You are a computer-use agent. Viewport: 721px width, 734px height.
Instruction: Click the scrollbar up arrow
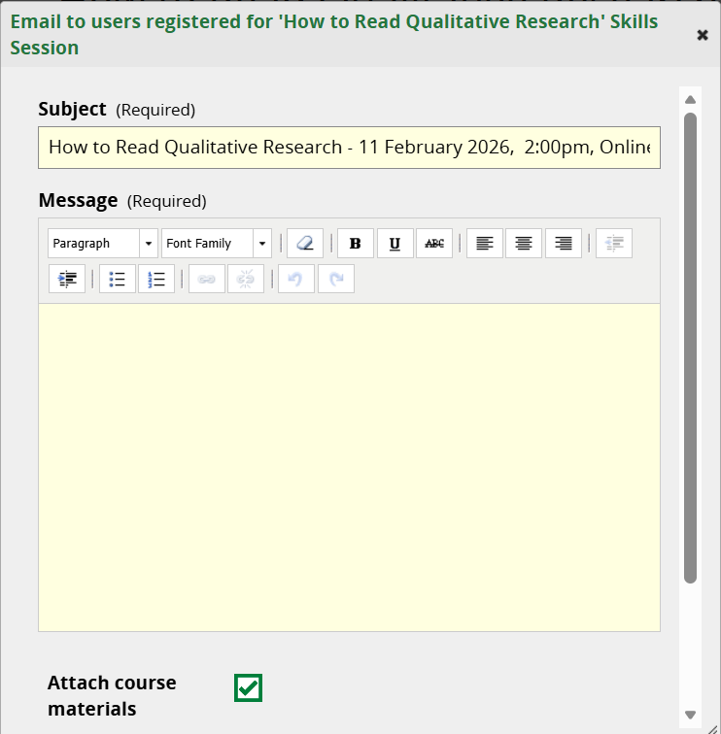[x=690, y=100]
